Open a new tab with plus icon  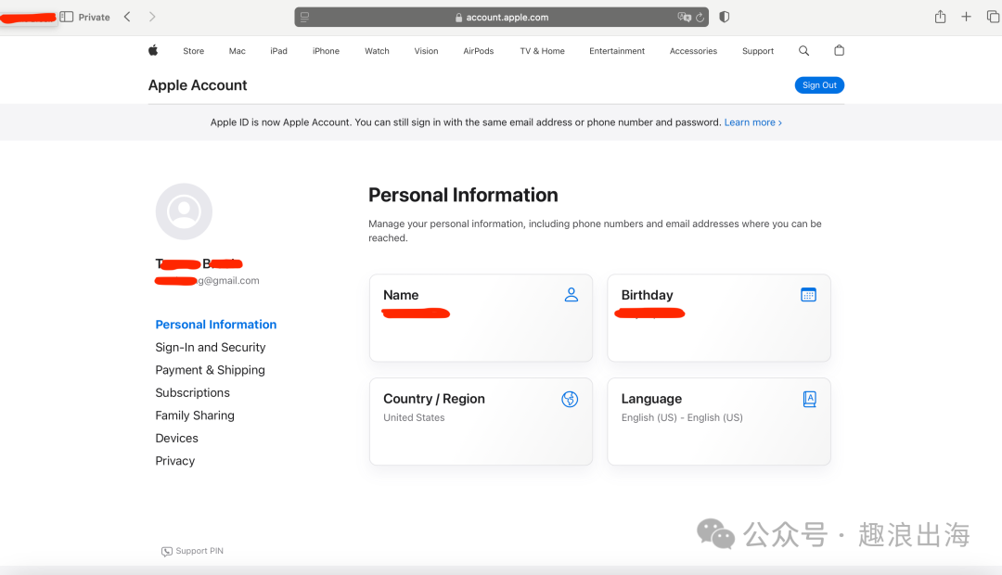(x=966, y=17)
